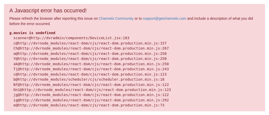Click the Tj@ stack line ending :243
Viewport: 269px width, 115px height.
pos(91,69)
